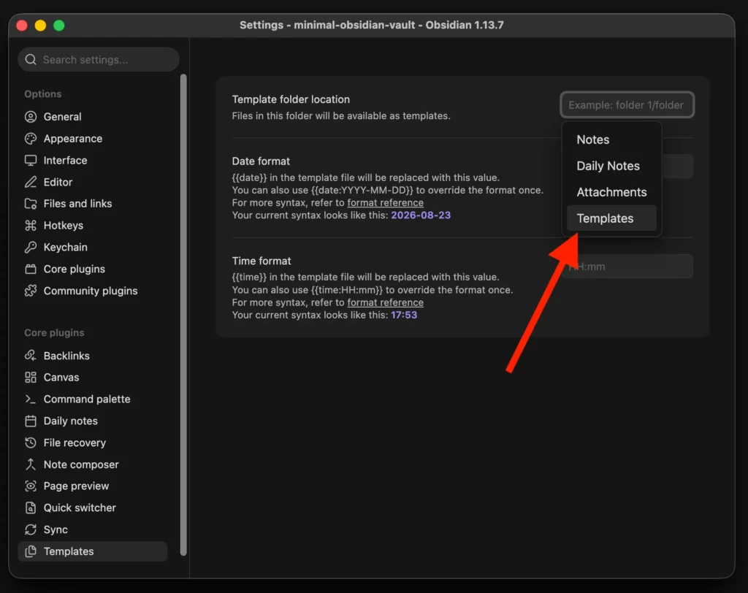Click the Time format heading
The height and width of the screenshot is (593, 748).
point(262,261)
